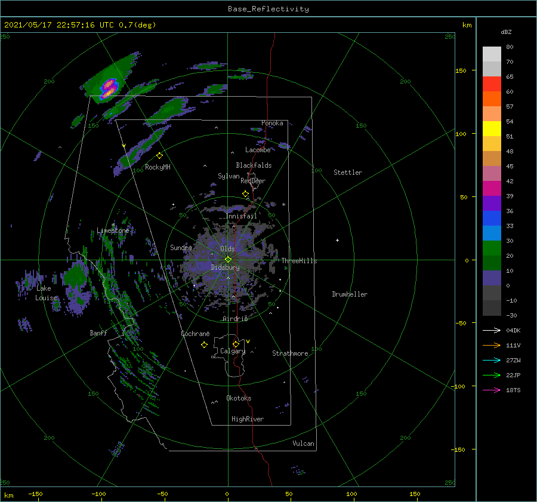Click the Didsbury town label
The image size is (537, 502).
coord(225,267)
